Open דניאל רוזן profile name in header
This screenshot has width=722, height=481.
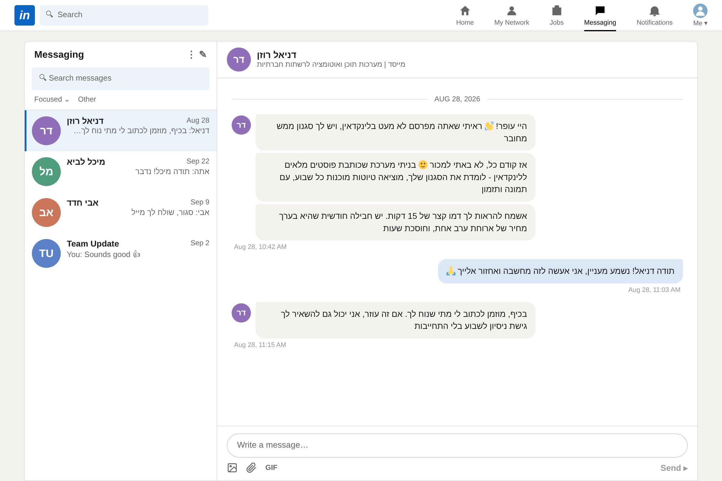pos(276,55)
